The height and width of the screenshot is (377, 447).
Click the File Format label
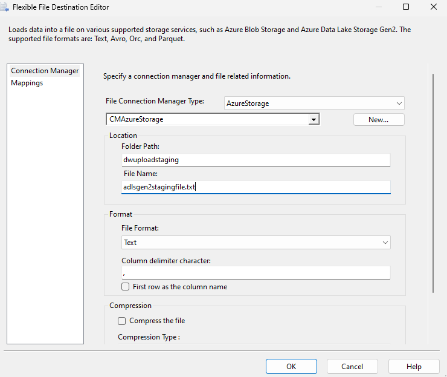pos(140,228)
